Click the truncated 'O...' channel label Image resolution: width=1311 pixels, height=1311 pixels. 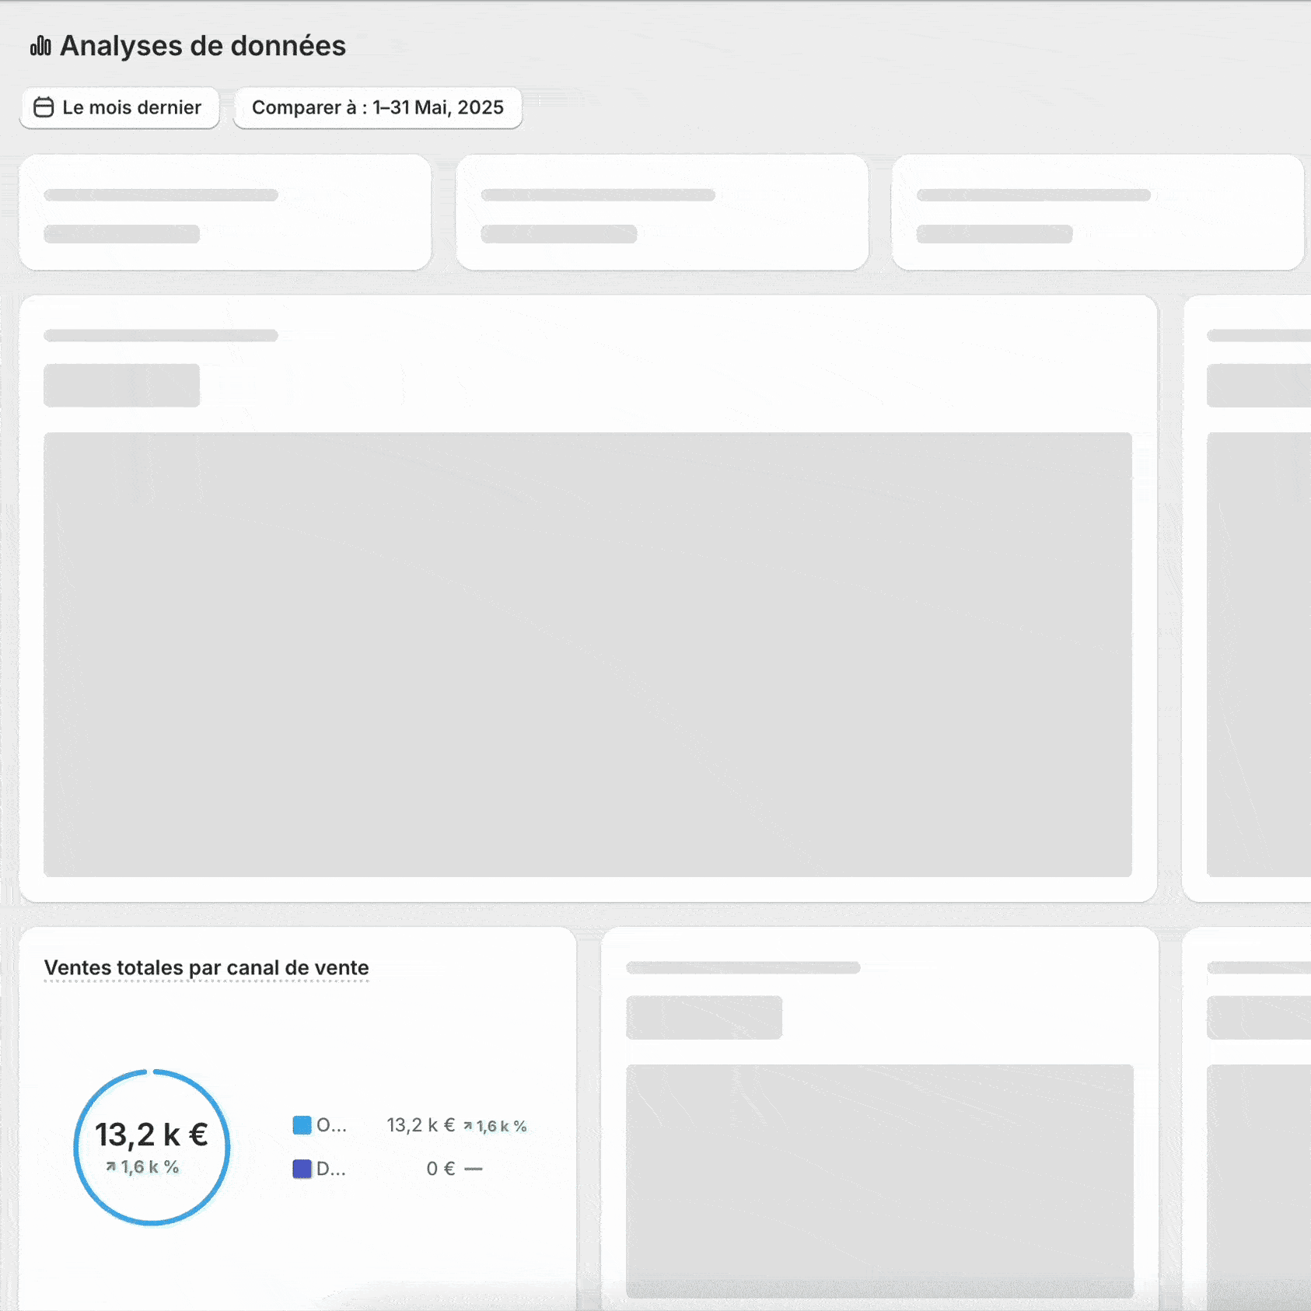331,1125
